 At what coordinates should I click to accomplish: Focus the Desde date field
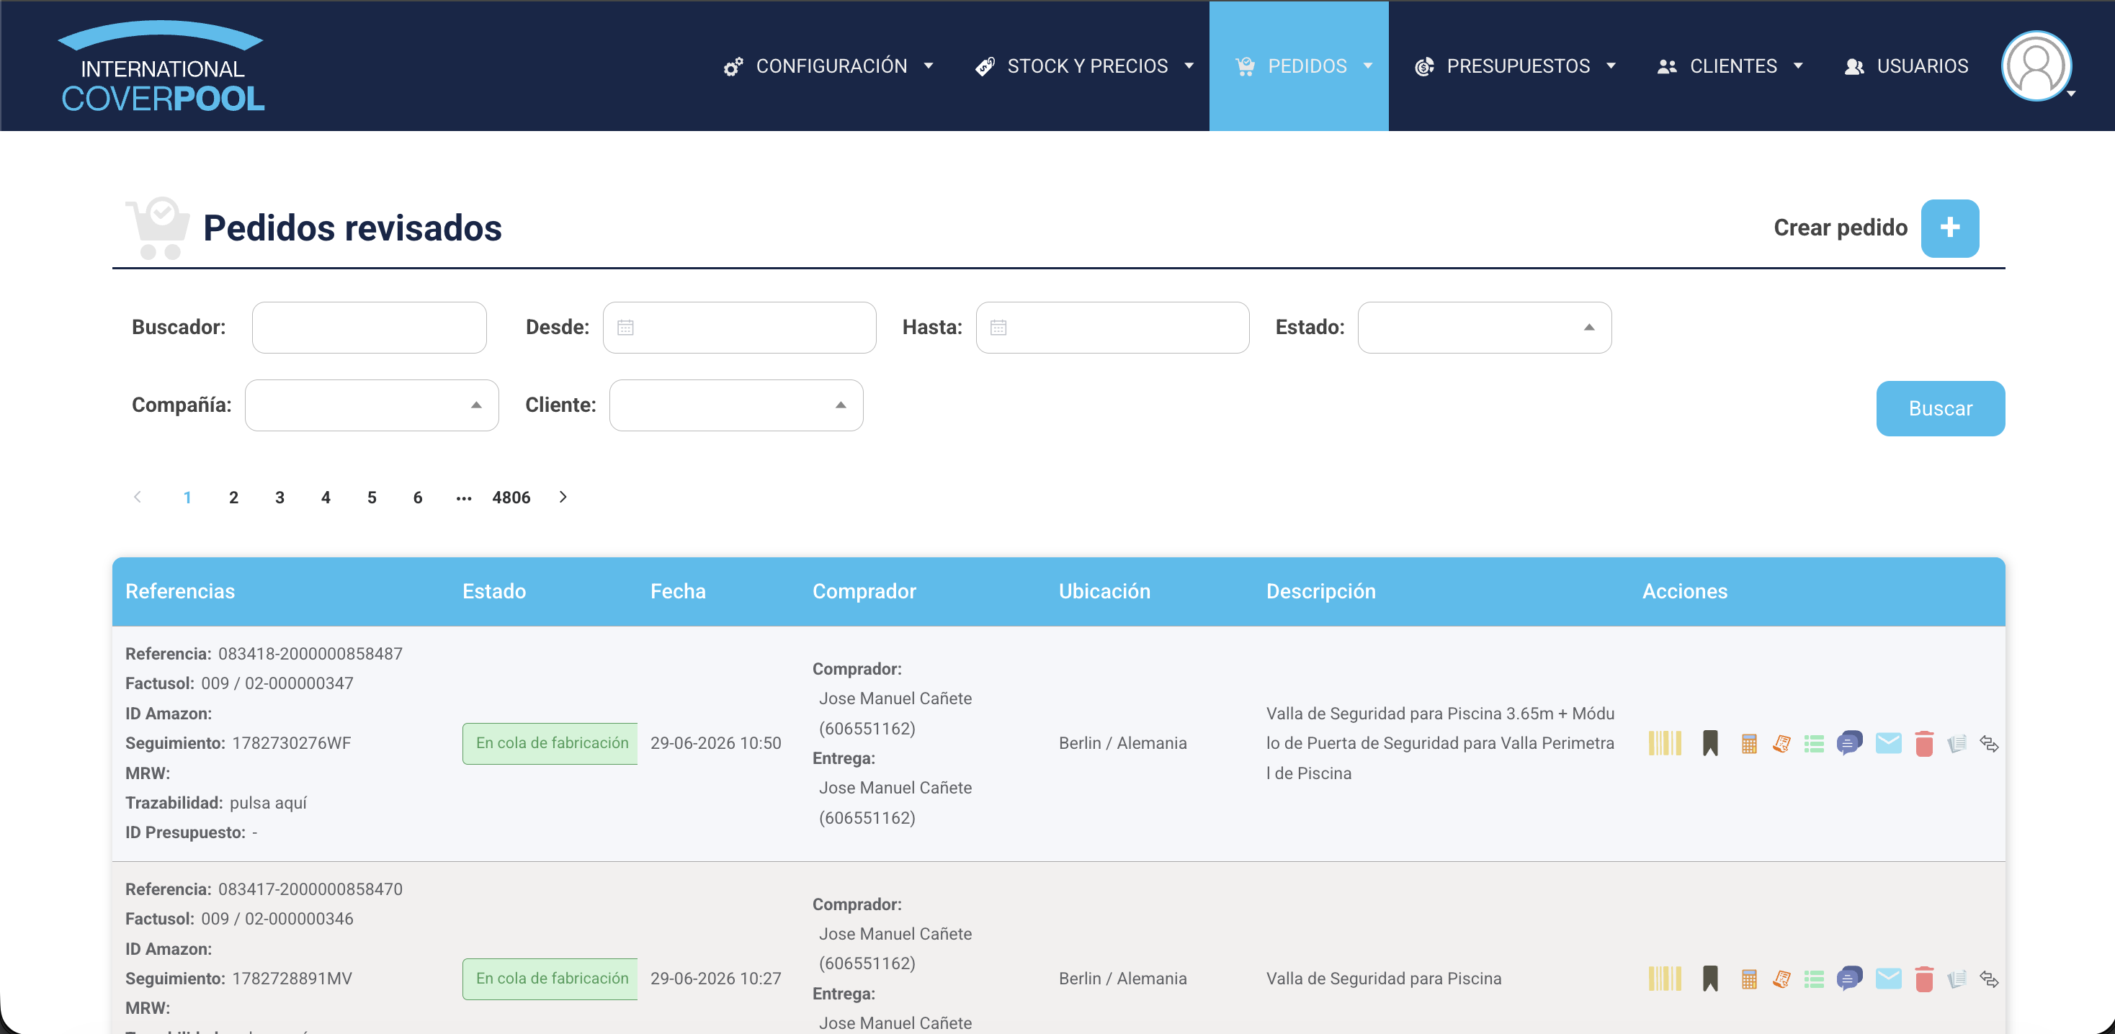point(740,328)
